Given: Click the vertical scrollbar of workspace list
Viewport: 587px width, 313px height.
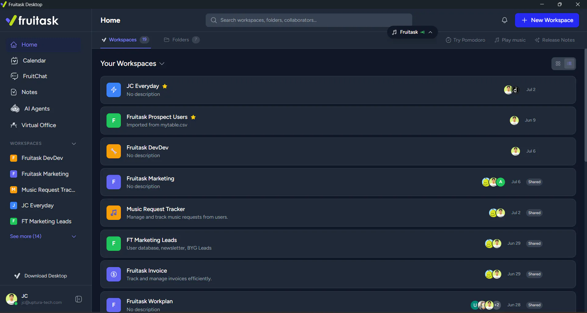Looking at the screenshot, I should point(585,106).
